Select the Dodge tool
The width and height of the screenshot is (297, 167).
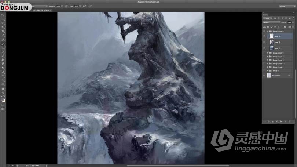tap(3, 68)
